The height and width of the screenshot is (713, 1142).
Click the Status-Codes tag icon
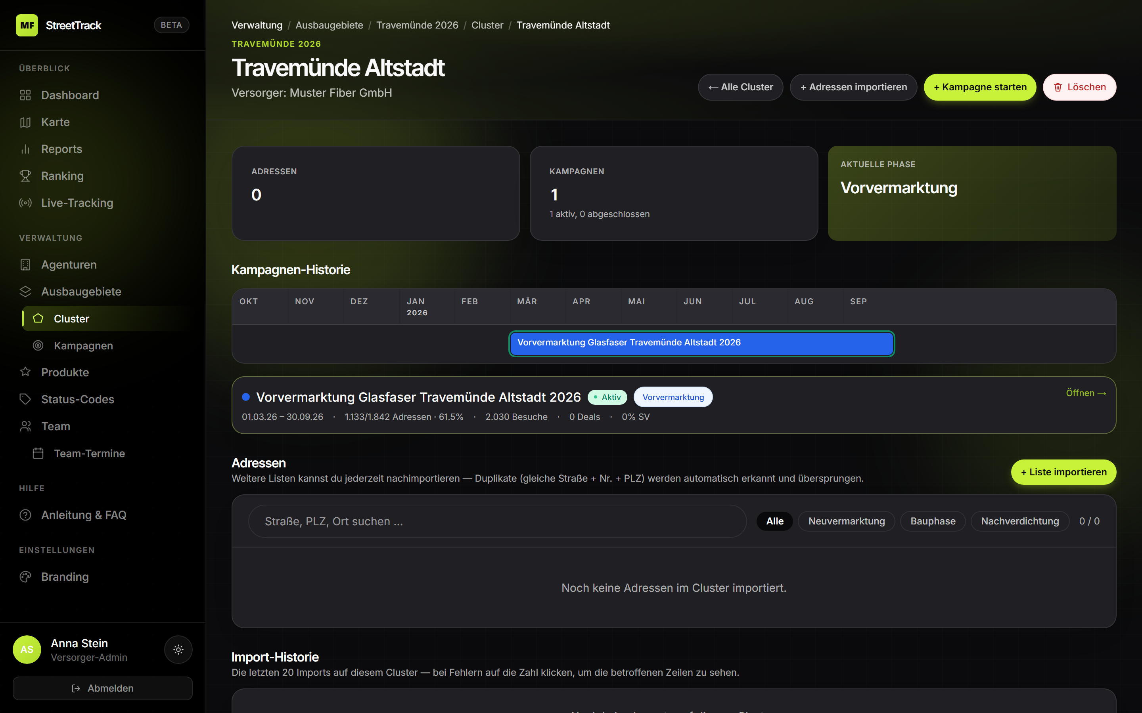coord(25,399)
